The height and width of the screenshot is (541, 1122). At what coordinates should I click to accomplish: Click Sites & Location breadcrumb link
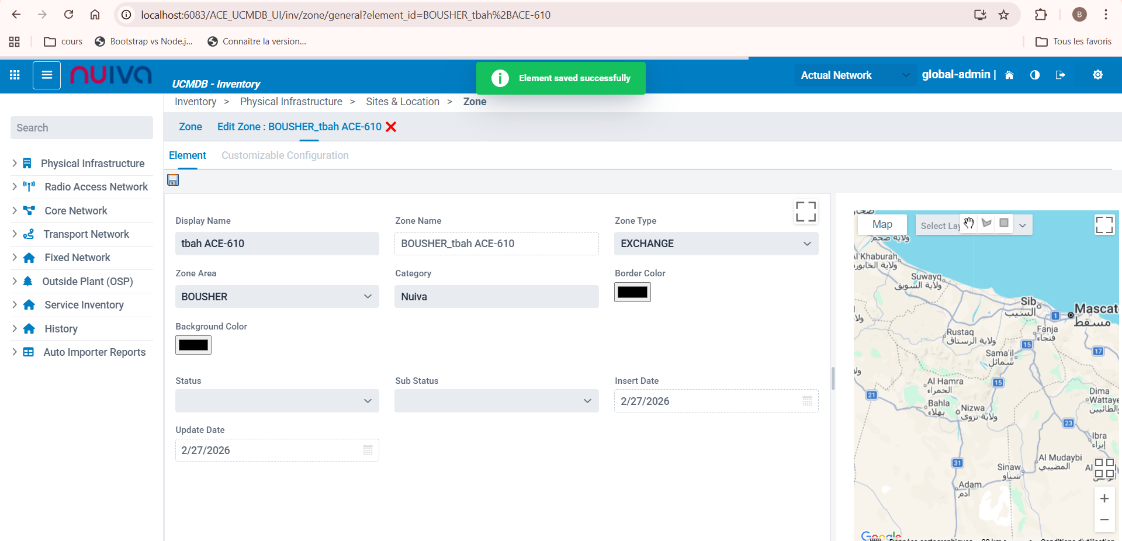(402, 102)
